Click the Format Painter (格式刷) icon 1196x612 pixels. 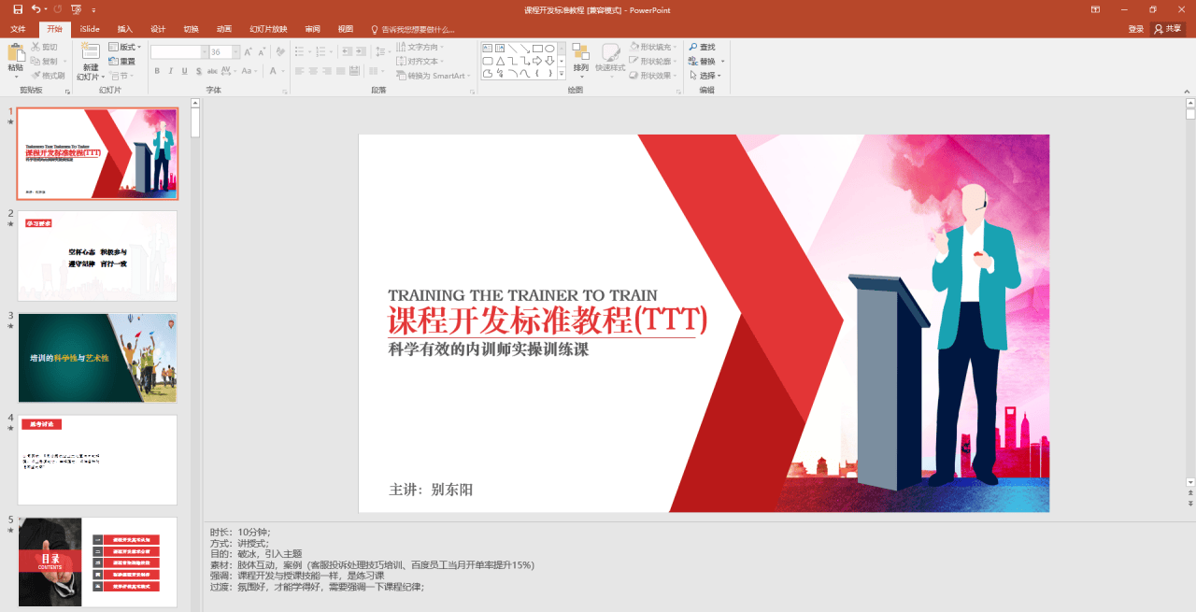click(36, 76)
